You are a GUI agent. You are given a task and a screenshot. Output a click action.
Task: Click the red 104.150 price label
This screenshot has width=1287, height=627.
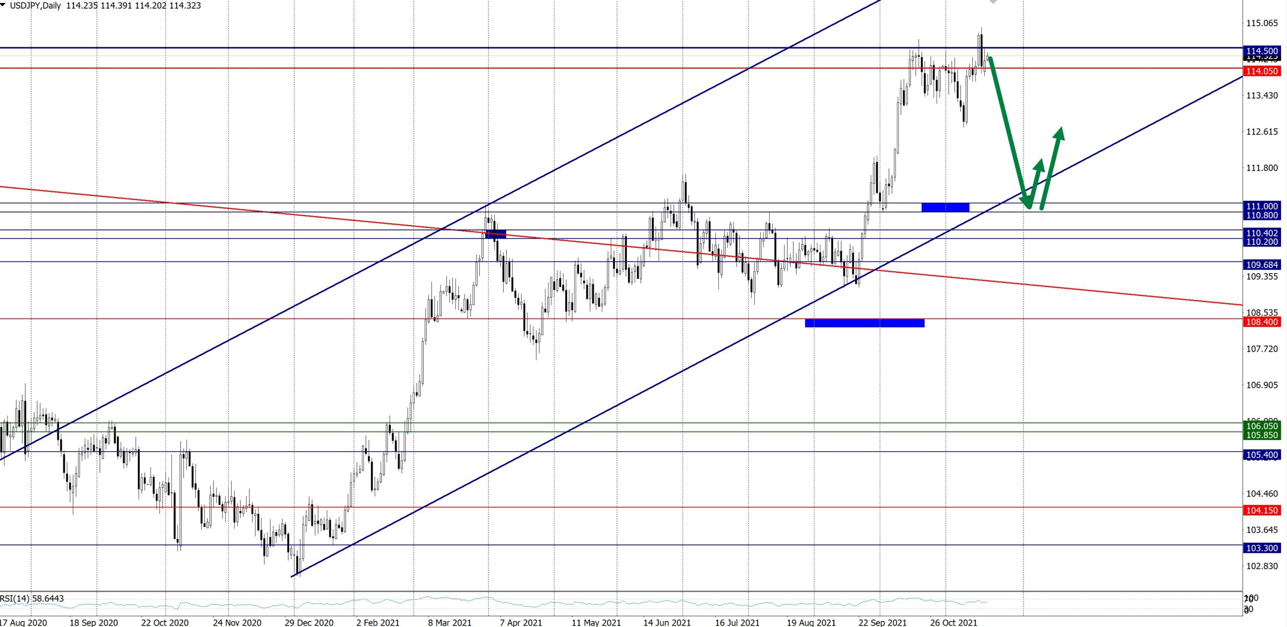[1261, 510]
